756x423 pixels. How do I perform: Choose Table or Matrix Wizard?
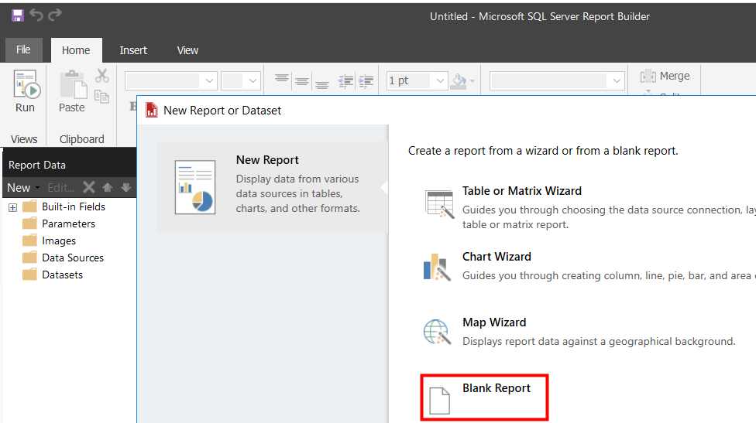click(x=521, y=191)
